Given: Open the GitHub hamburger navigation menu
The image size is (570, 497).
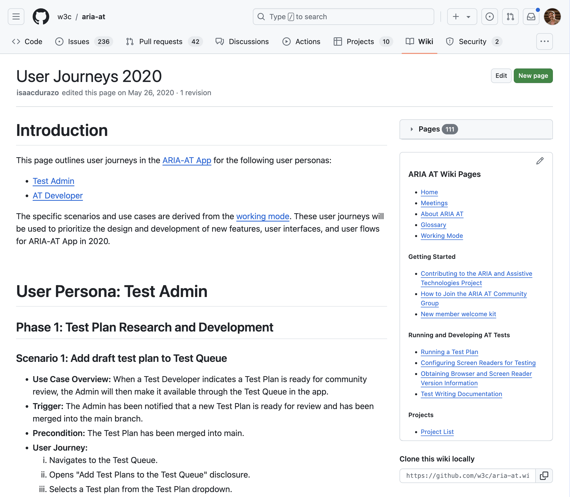Looking at the screenshot, I should [x=16, y=17].
